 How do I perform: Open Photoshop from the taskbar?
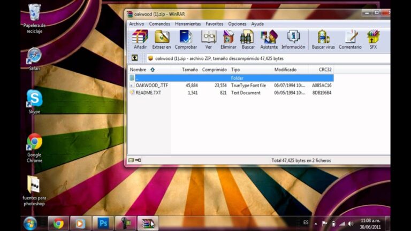tap(103, 224)
